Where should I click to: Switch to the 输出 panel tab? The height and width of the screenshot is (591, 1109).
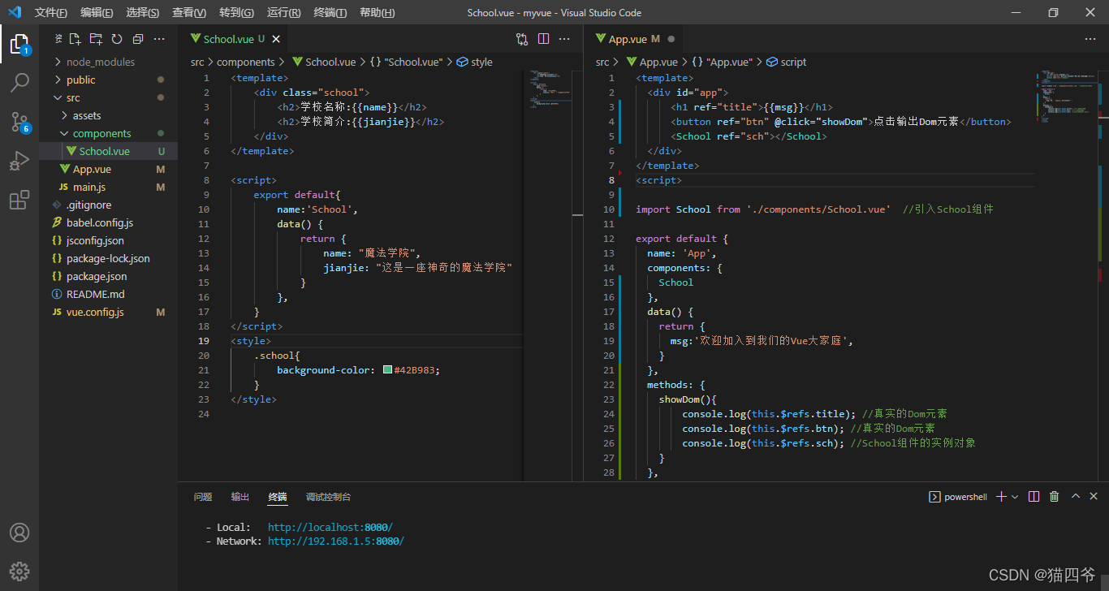[x=240, y=497]
